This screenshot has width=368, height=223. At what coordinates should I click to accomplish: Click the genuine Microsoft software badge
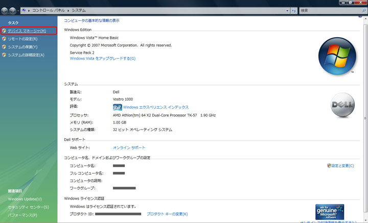pyautogui.click(x=330, y=212)
